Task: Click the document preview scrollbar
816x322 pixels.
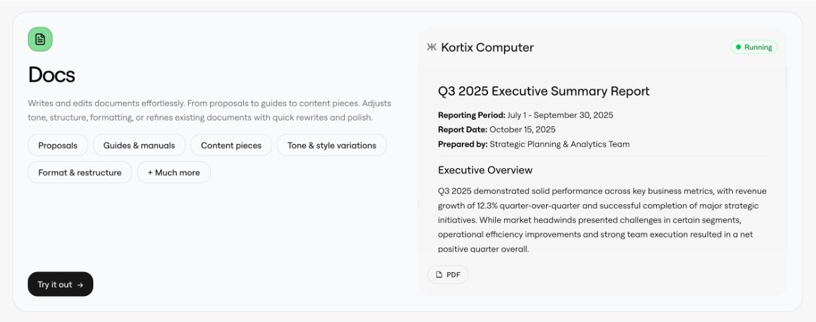Action: pyautogui.click(x=785, y=77)
